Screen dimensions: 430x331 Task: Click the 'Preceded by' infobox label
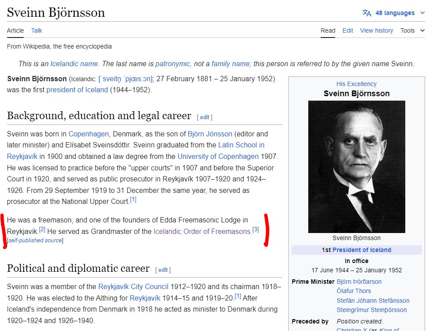310,321
